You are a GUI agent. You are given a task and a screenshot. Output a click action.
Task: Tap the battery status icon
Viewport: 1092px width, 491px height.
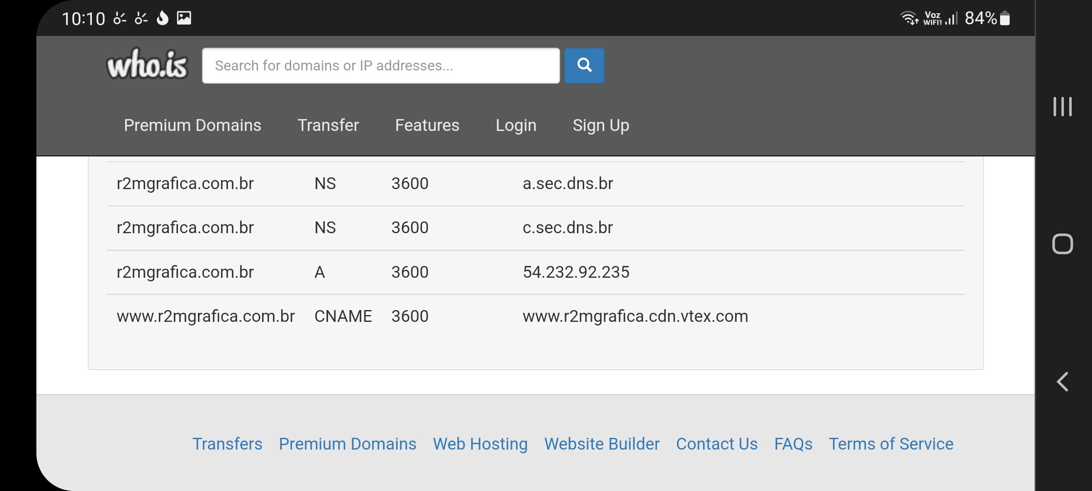pyautogui.click(x=1005, y=18)
